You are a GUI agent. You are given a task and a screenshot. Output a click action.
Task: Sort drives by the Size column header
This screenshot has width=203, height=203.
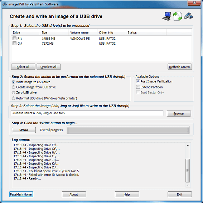click(54, 32)
